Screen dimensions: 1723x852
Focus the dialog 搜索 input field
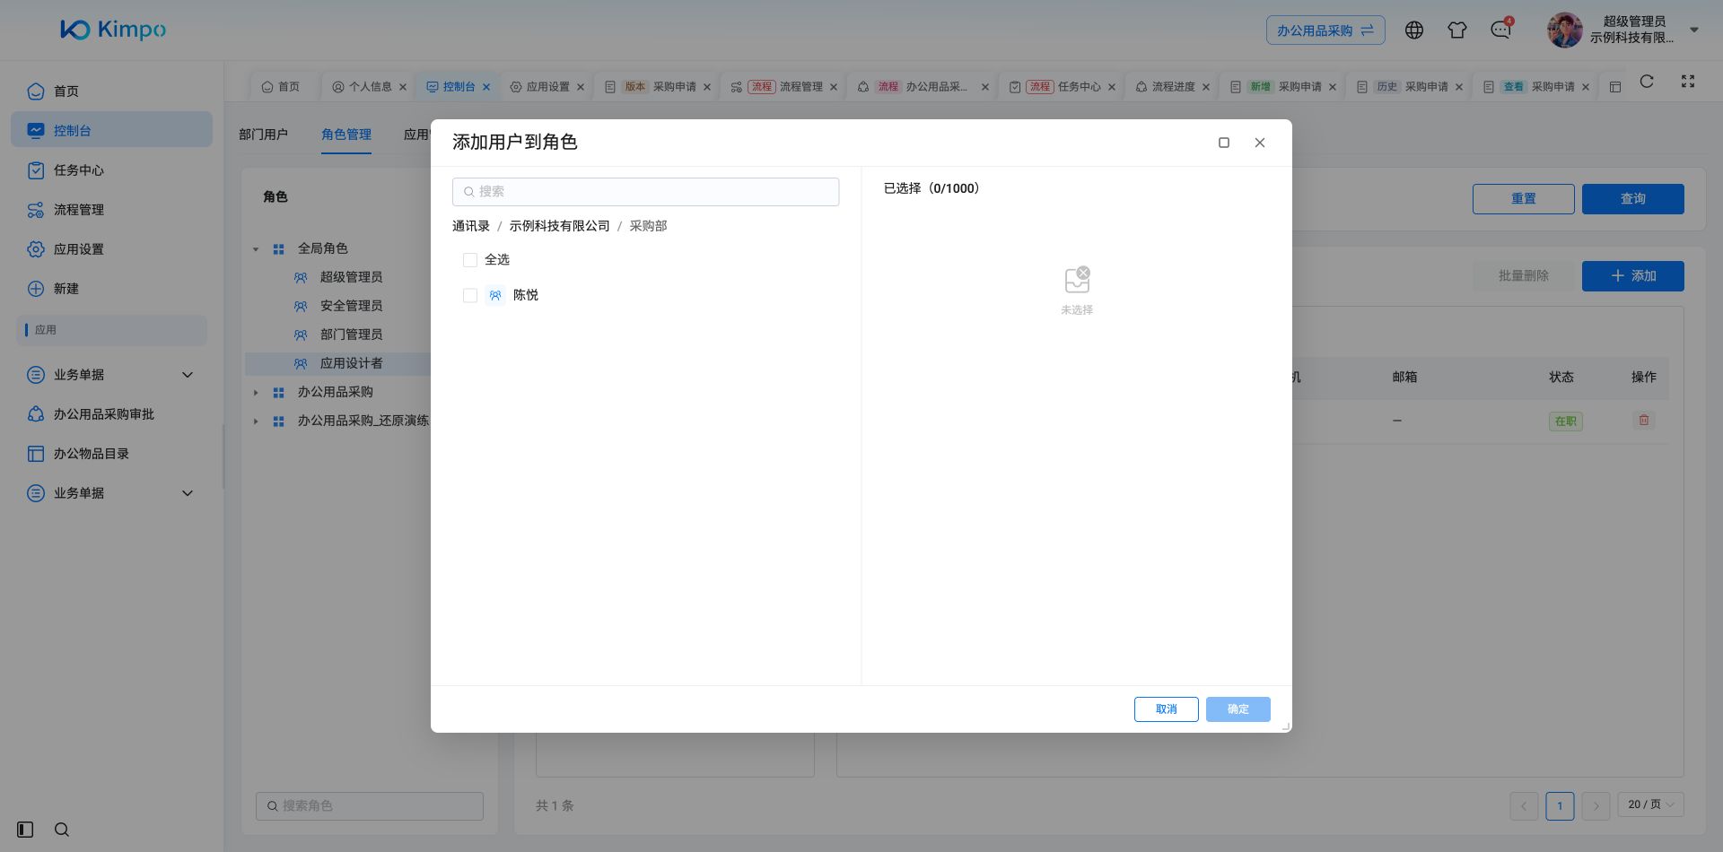(x=646, y=192)
